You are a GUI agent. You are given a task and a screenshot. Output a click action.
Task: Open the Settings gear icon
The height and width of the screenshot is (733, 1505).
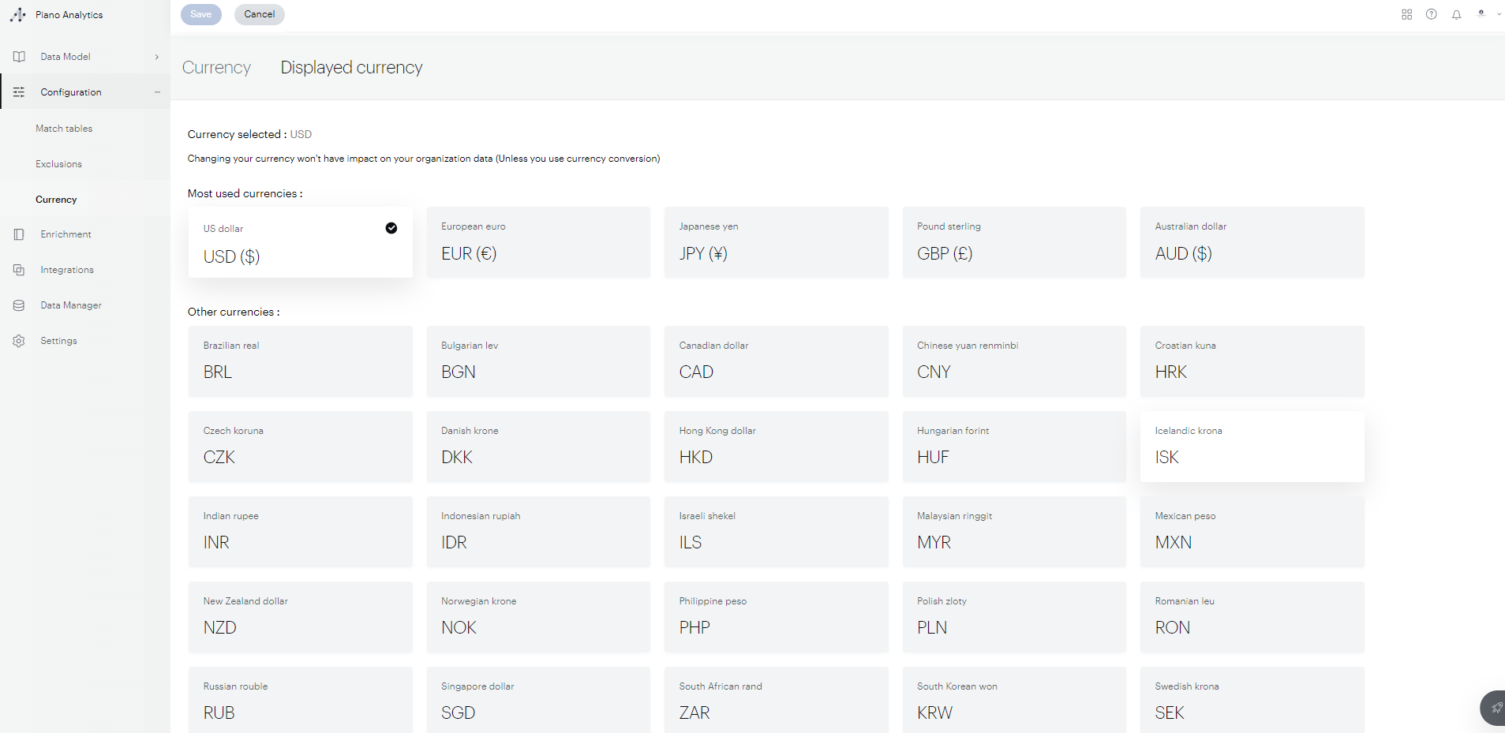(x=18, y=341)
